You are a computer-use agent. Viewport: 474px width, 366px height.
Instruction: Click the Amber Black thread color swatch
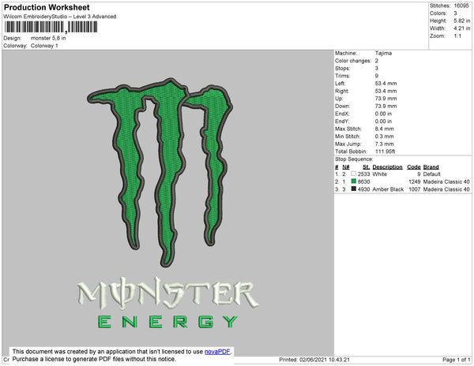(353, 189)
